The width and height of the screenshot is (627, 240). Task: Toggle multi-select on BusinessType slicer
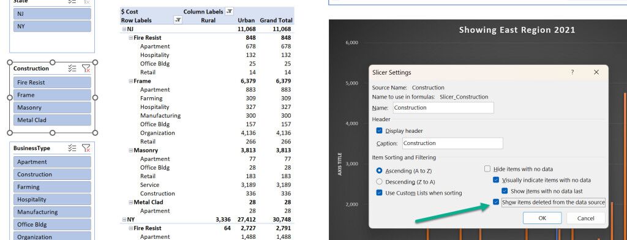click(72, 148)
